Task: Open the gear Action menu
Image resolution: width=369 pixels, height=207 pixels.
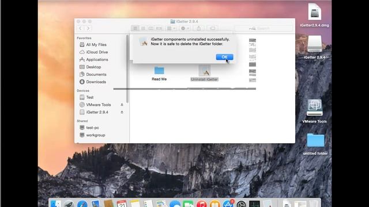Action: 184,28
